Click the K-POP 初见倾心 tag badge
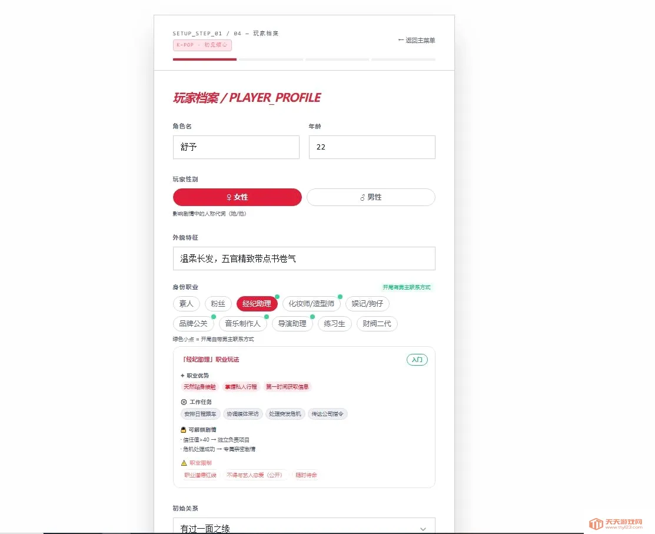 [202, 45]
